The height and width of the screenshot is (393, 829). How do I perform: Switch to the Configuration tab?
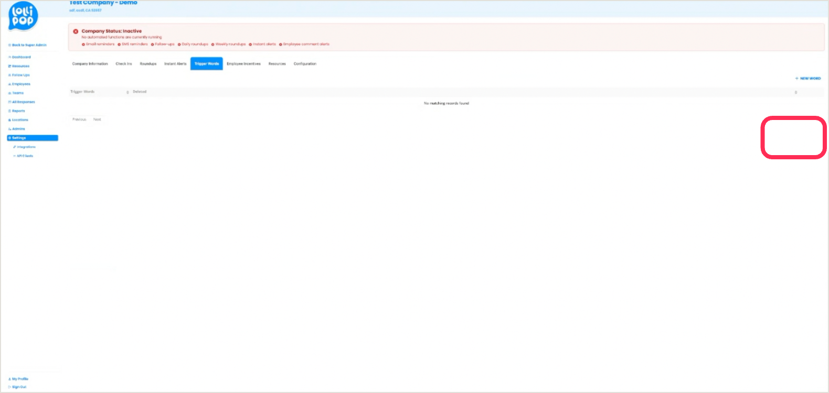tap(305, 64)
